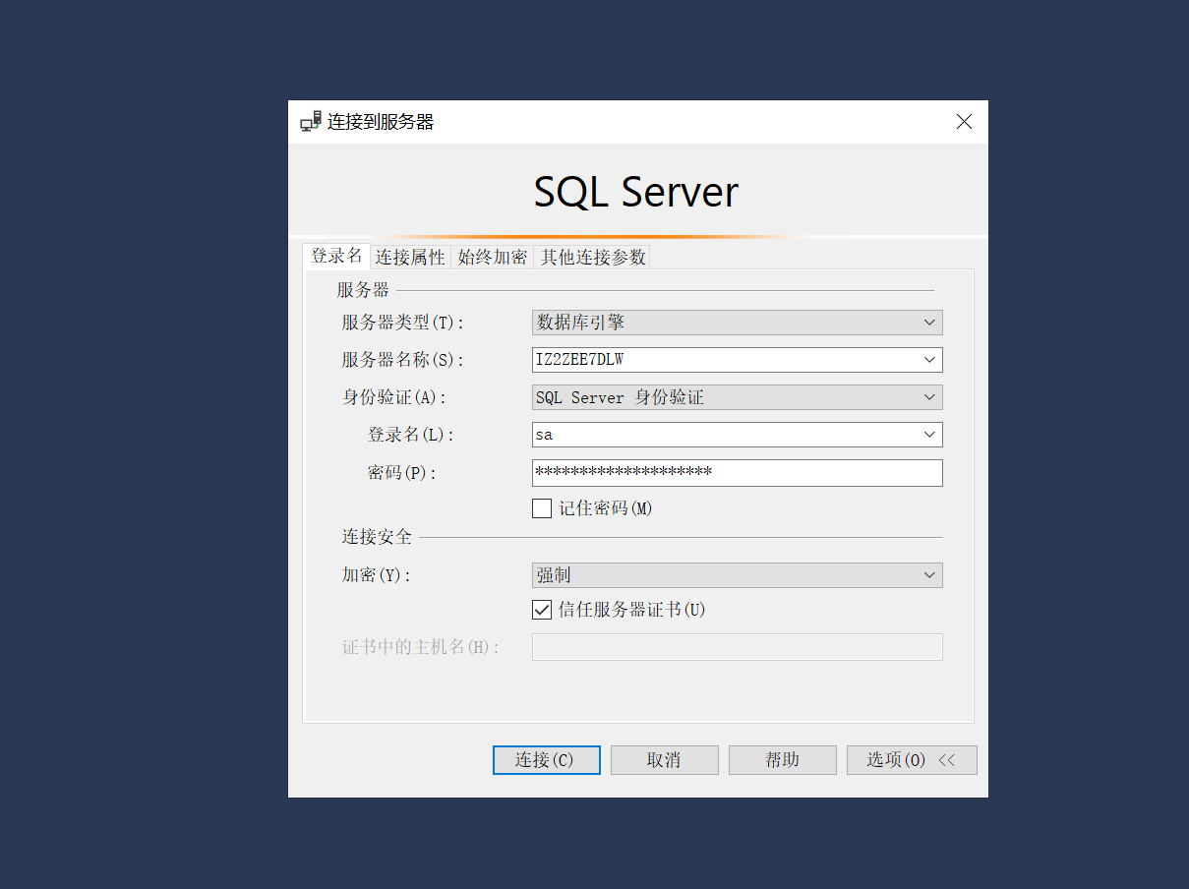
Task: Expand the 加密 dropdown showing 强制
Action: (929, 575)
